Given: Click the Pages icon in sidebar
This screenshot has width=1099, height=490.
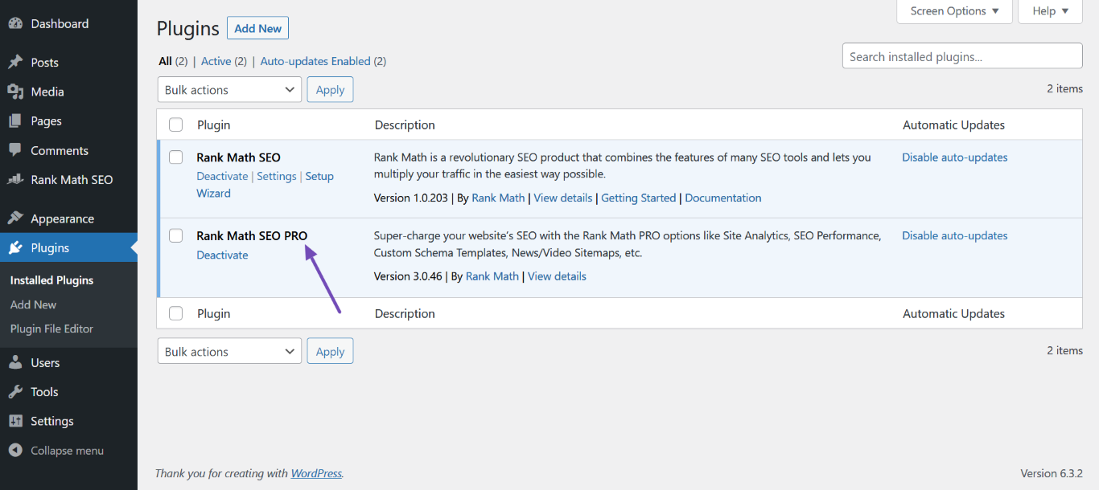Looking at the screenshot, I should pyautogui.click(x=15, y=121).
